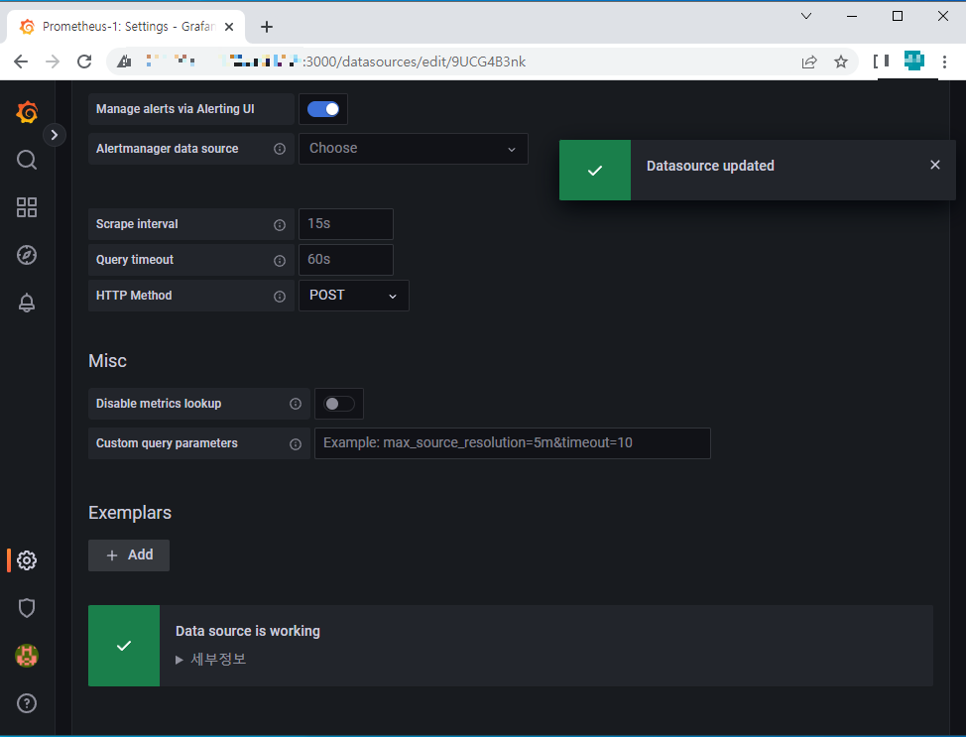Screen dimensions: 966x737
Task: Open the Grafana home logo
Action: 27,112
